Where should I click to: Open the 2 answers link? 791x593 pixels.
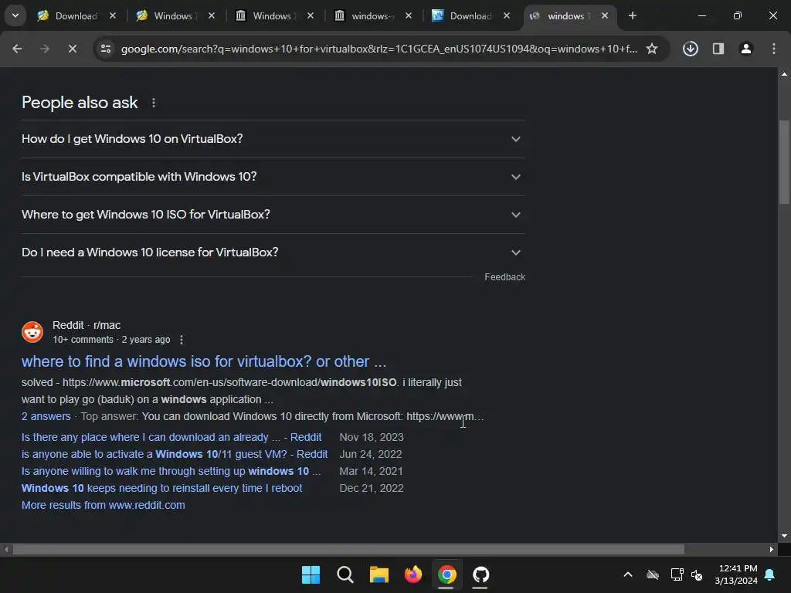tap(46, 416)
